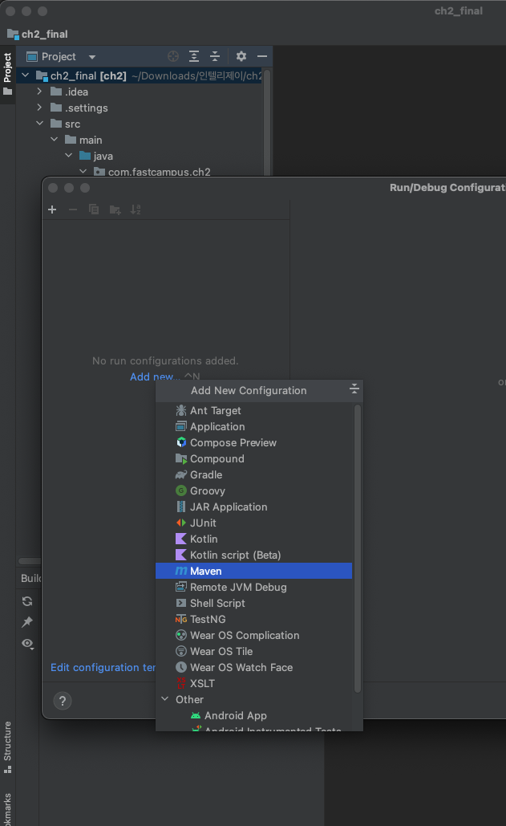506x826 pixels.
Task: Choose TestNG configuration type
Action: pyautogui.click(x=253, y=620)
